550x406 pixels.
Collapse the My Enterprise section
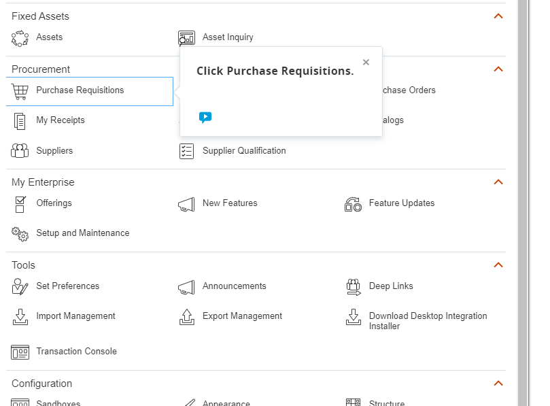[498, 182]
